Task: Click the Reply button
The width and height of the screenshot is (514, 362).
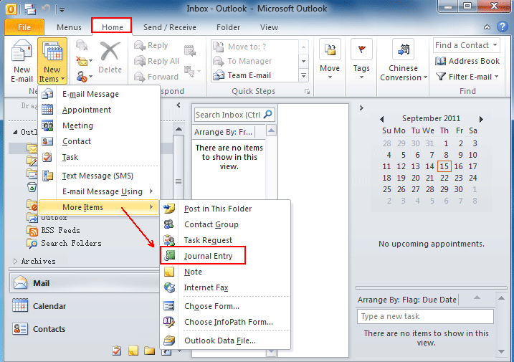Action: (151, 45)
